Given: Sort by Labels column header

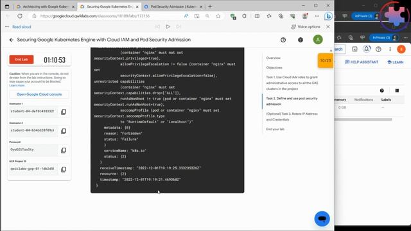Looking at the screenshot, I should tap(386, 100).
